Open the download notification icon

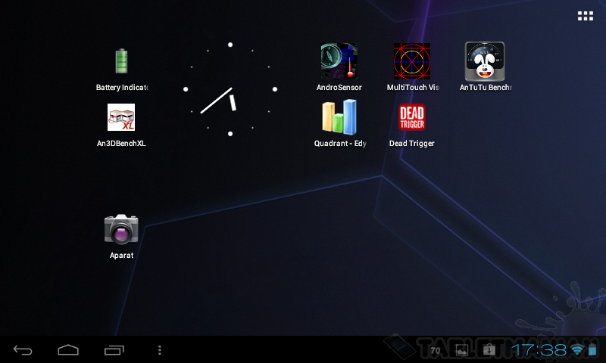pyautogui.click(x=489, y=350)
